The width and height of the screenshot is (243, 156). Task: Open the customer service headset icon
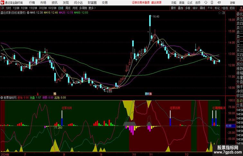pyautogui.click(x=206, y=3)
